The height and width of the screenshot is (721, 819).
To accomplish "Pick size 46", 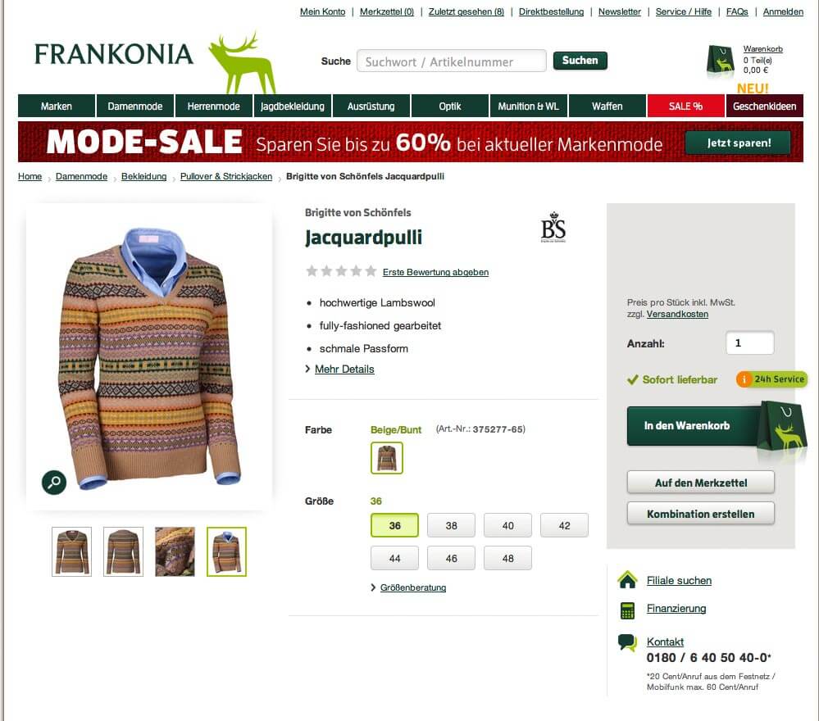I will click(451, 558).
